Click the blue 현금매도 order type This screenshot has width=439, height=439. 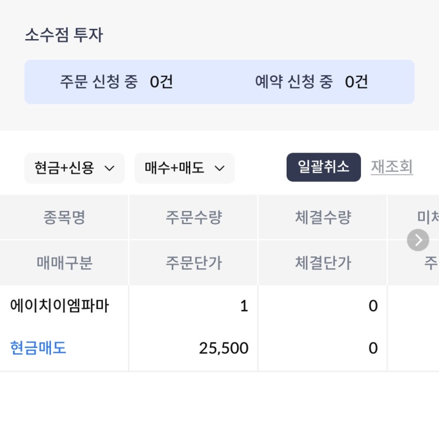point(38,348)
